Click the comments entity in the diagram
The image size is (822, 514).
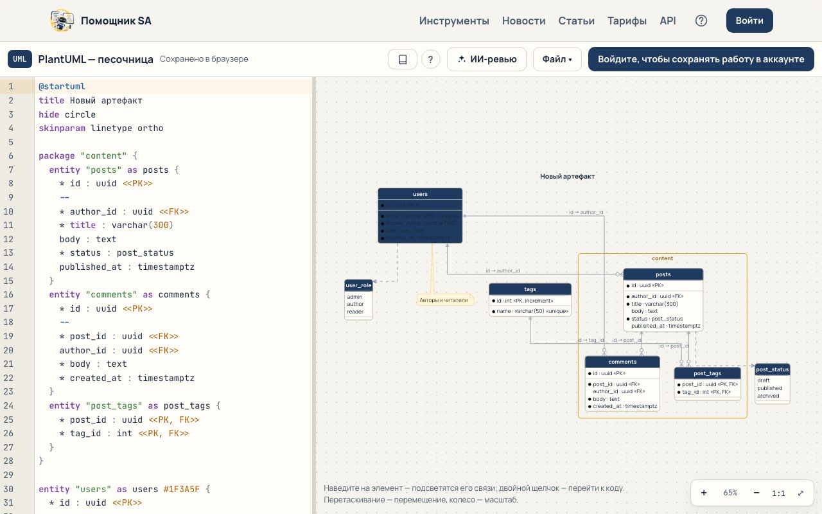coord(622,384)
